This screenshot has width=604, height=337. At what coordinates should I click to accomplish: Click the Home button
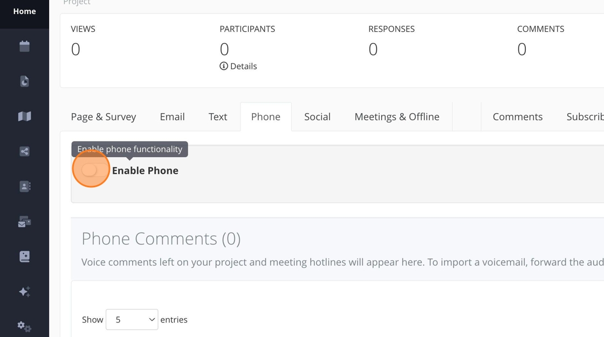[x=24, y=11]
